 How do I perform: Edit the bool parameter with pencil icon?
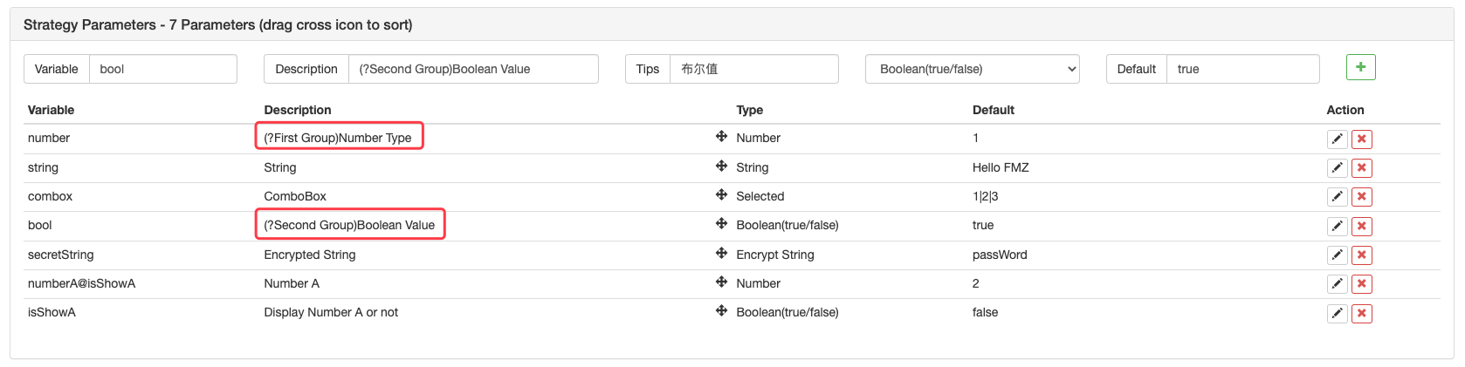pos(1337,227)
